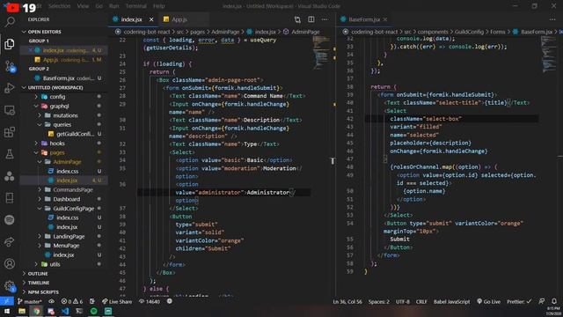Screen dimensions: 563x317
Task: Open the Source Control view
Action: 10,66
